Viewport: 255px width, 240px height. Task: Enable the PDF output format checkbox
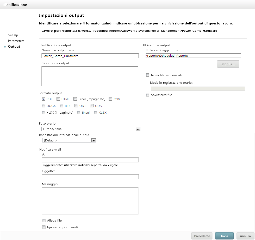[x=43, y=99]
